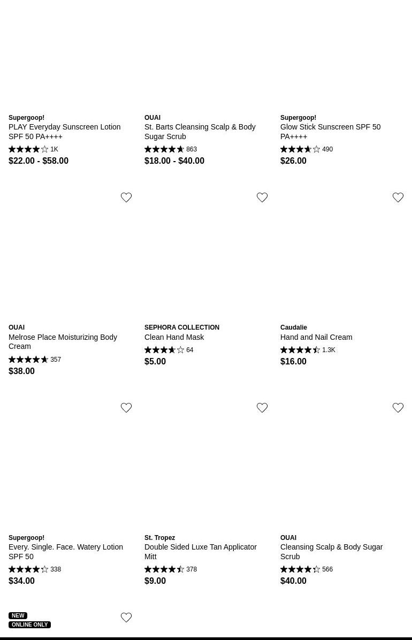The width and height of the screenshot is (412, 640).
Task: Click the St. Tropez brand name
Action: tap(159, 538)
